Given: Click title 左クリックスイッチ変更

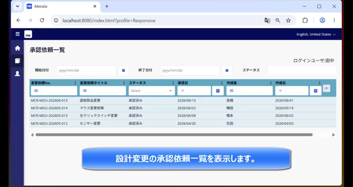Looking at the screenshot, I should point(99,116).
